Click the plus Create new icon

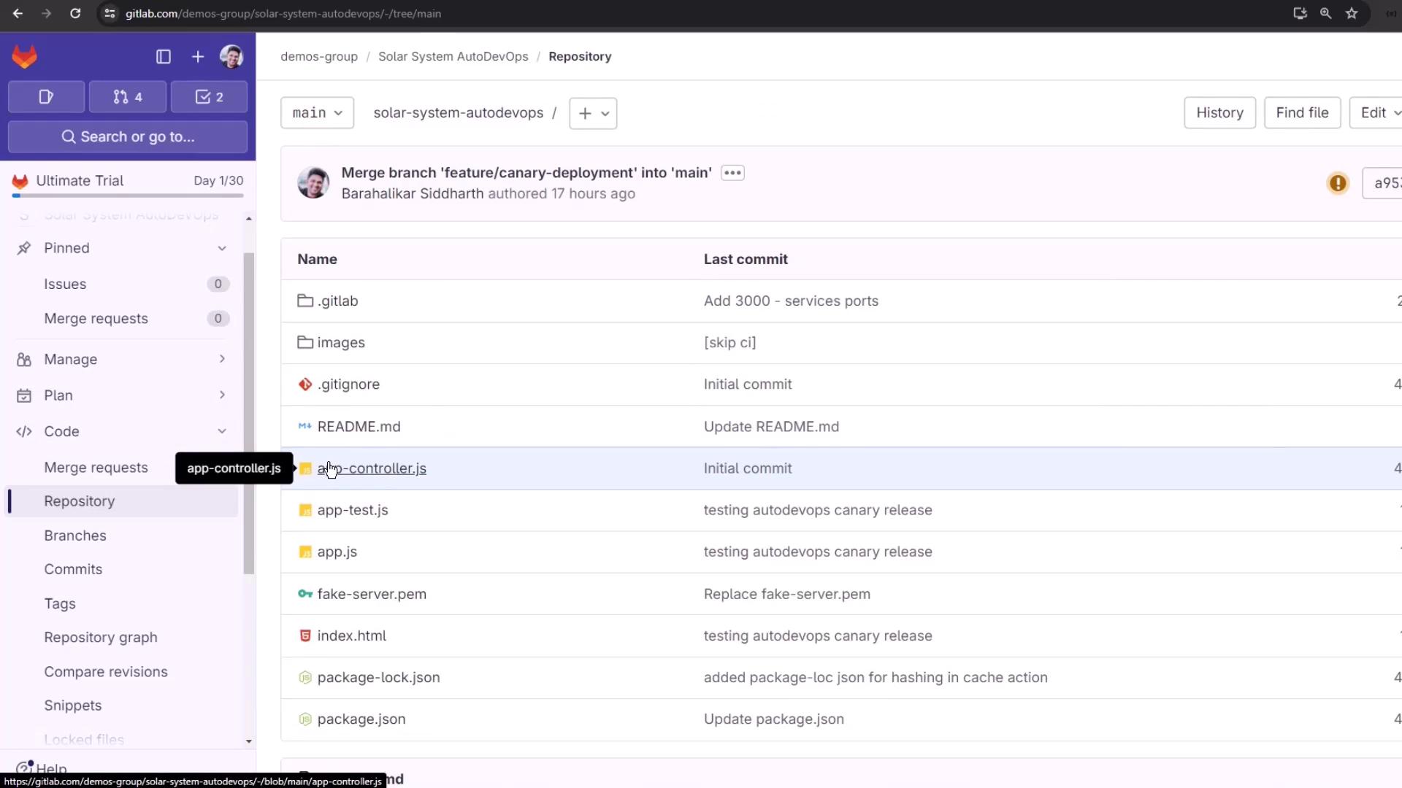[198, 57]
